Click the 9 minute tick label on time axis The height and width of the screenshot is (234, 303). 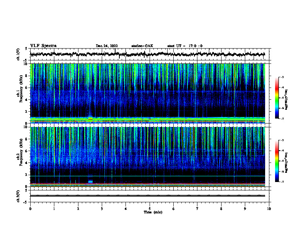[245, 209]
